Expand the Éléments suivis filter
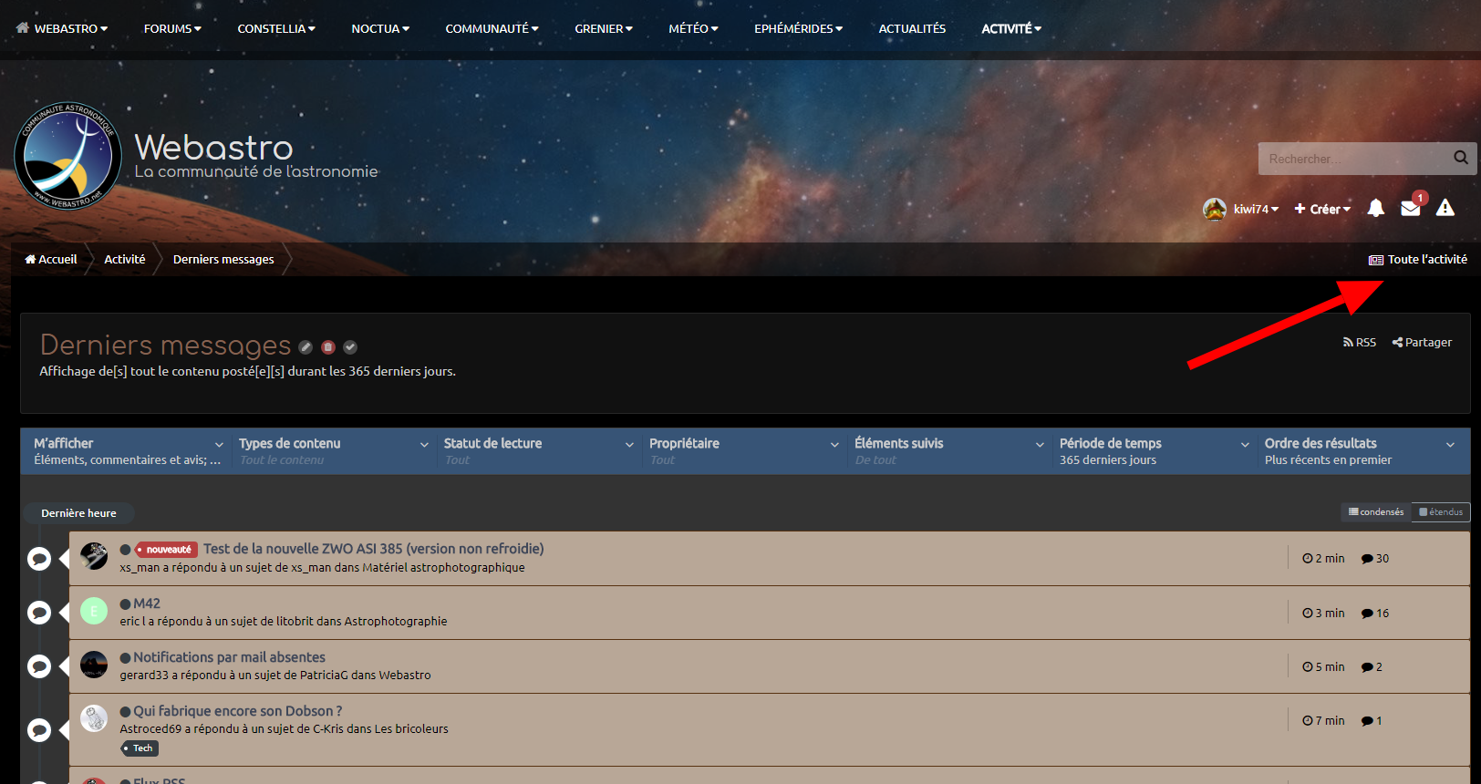1481x784 pixels. pos(948,451)
